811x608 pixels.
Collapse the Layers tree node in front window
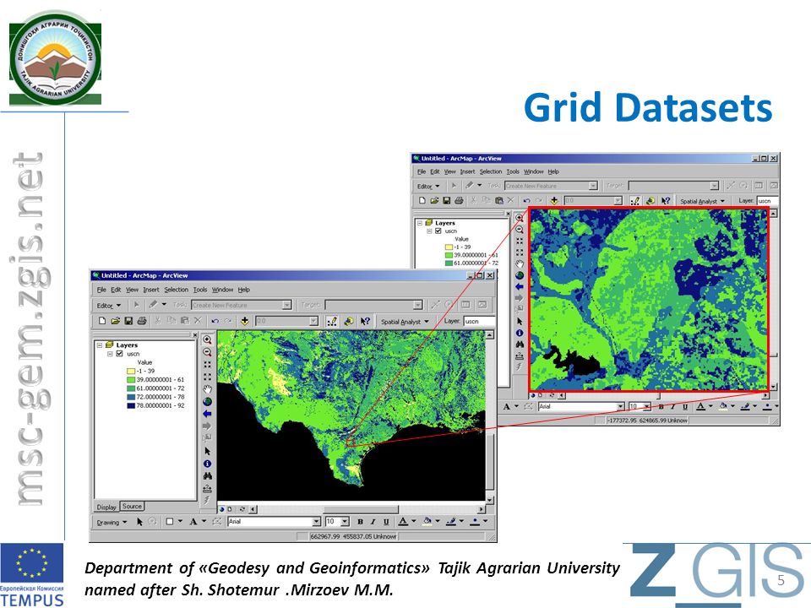pyautogui.click(x=100, y=345)
